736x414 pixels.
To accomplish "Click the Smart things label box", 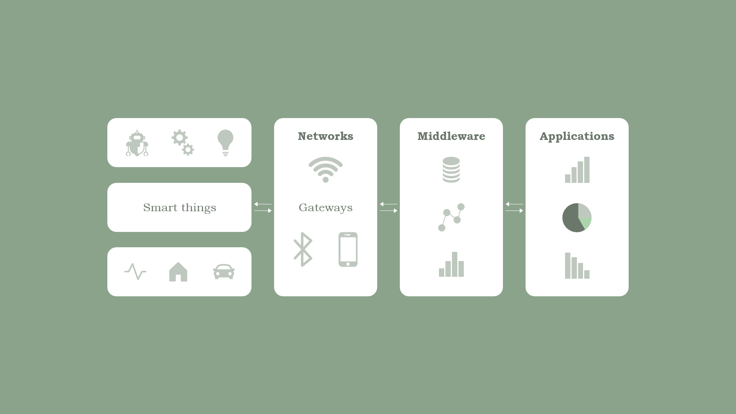I will pos(179,207).
